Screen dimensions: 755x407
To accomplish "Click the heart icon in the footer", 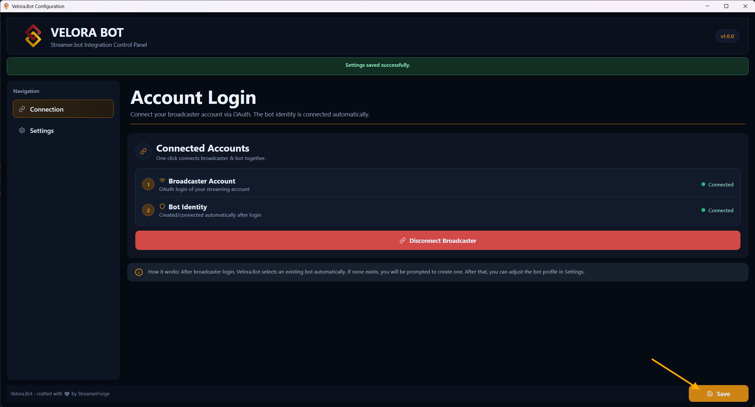I will pos(67,394).
